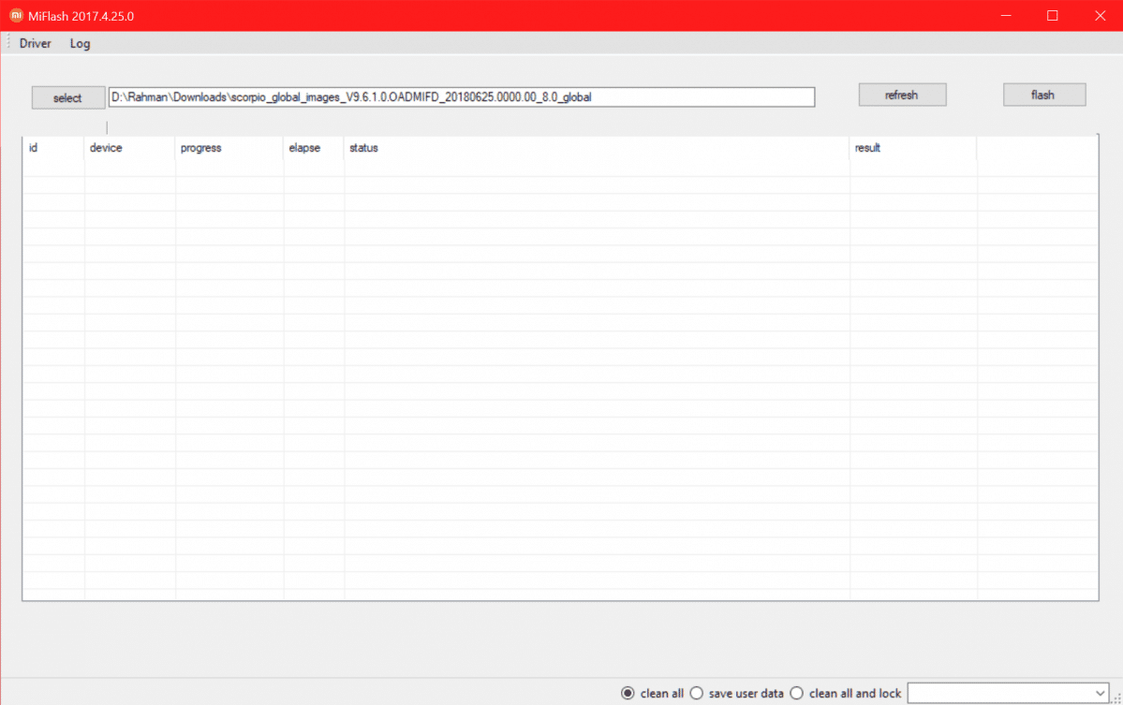Open the Log menu
Screen dimensions: 1123x705
click(x=80, y=44)
